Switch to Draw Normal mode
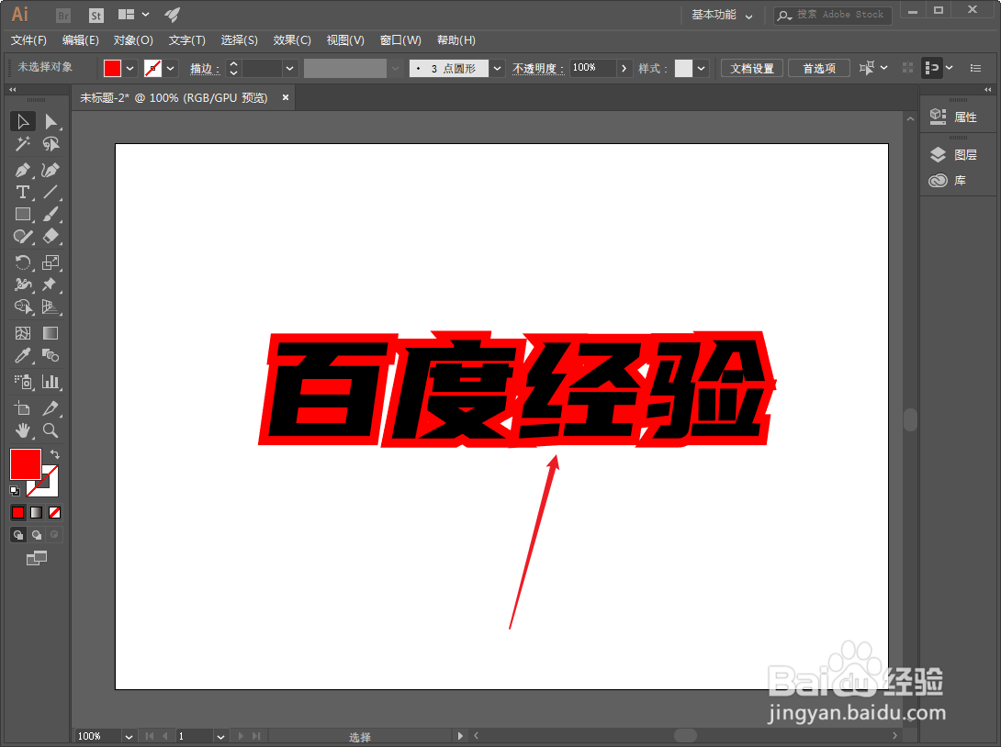1001x747 pixels. pyautogui.click(x=17, y=535)
